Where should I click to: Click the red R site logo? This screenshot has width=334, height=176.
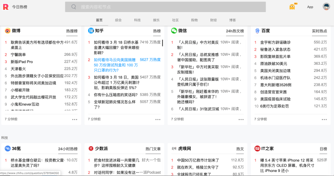click(6, 7)
